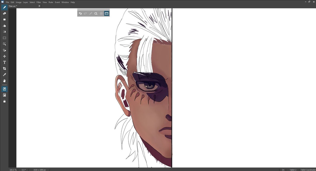
Task: Open the Filter menu
Action: (39, 2)
